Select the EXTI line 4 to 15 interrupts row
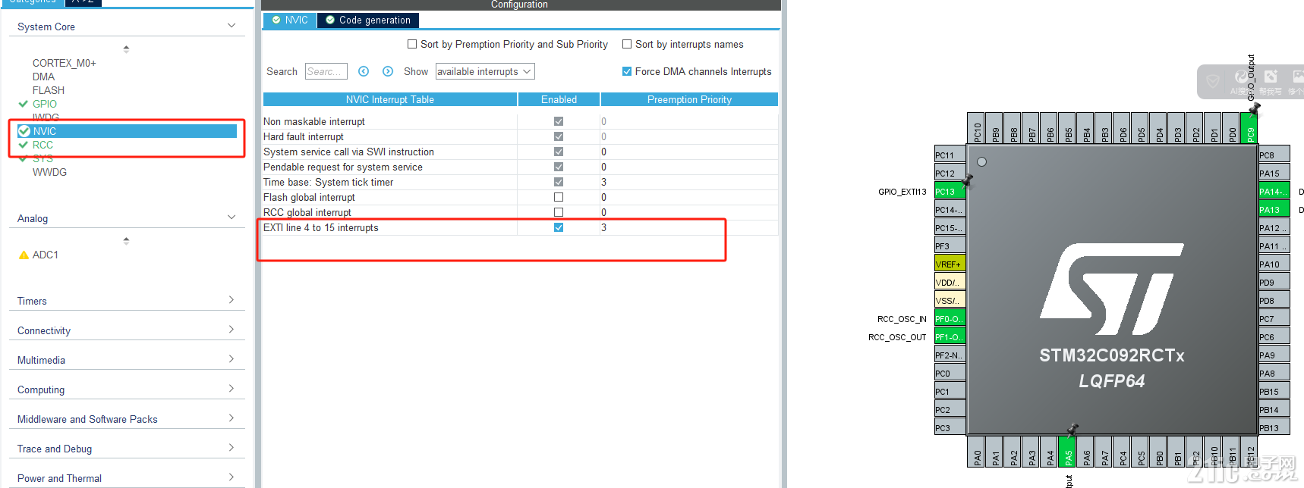Viewport: 1304px width, 488px height. tap(520, 227)
